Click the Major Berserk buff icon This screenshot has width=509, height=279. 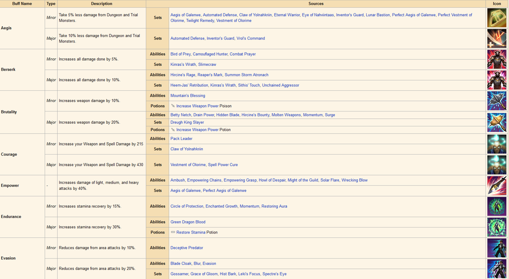[497, 80]
